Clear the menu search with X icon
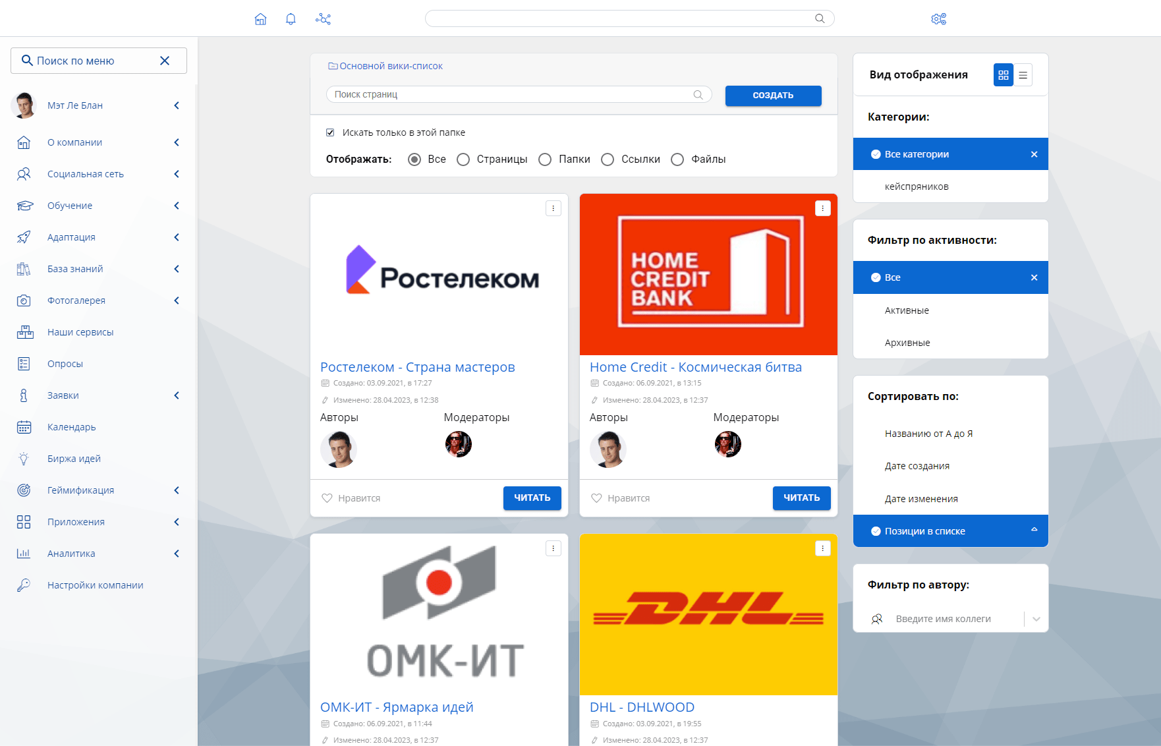 (x=165, y=61)
